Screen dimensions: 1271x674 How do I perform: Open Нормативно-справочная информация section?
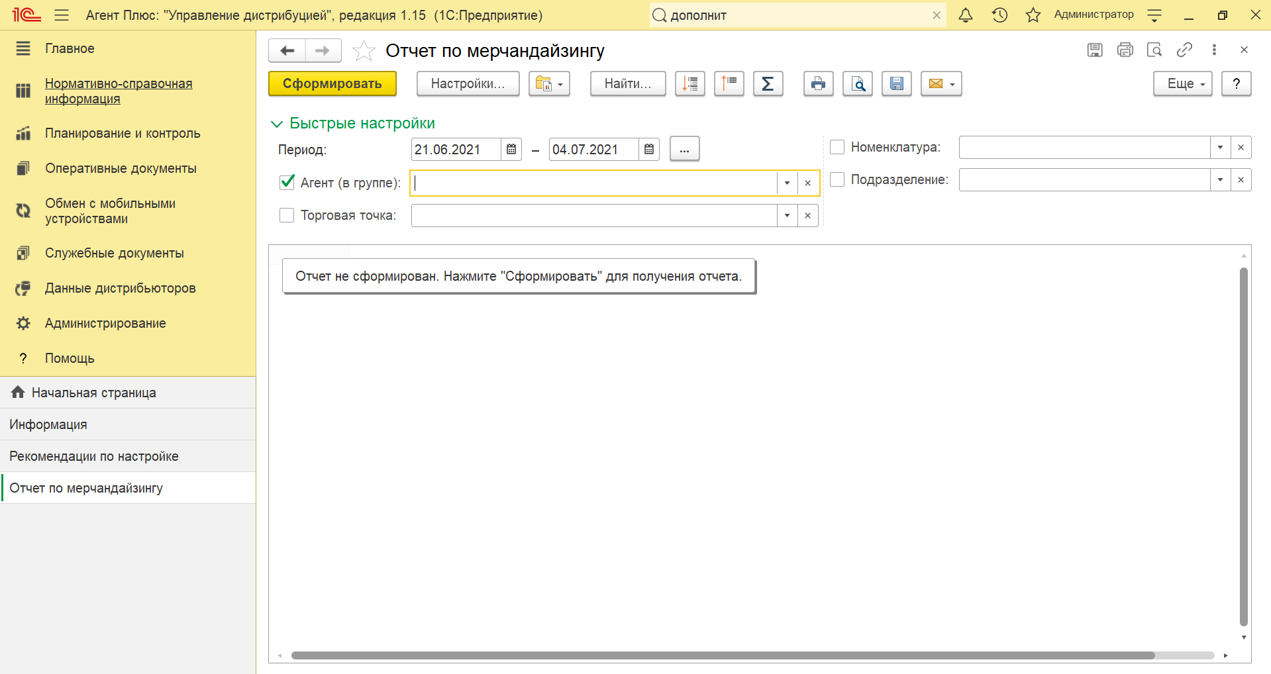[x=119, y=91]
